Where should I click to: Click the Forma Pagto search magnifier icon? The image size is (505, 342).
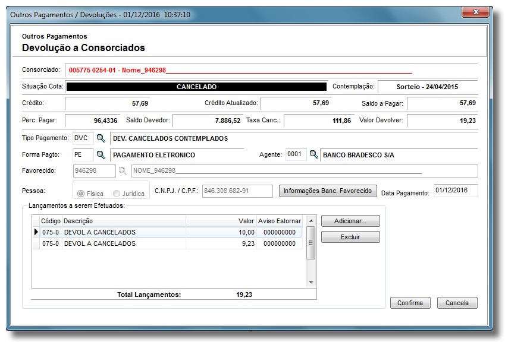tap(101, 155)
